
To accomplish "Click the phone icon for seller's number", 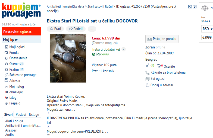I will 147,73.
